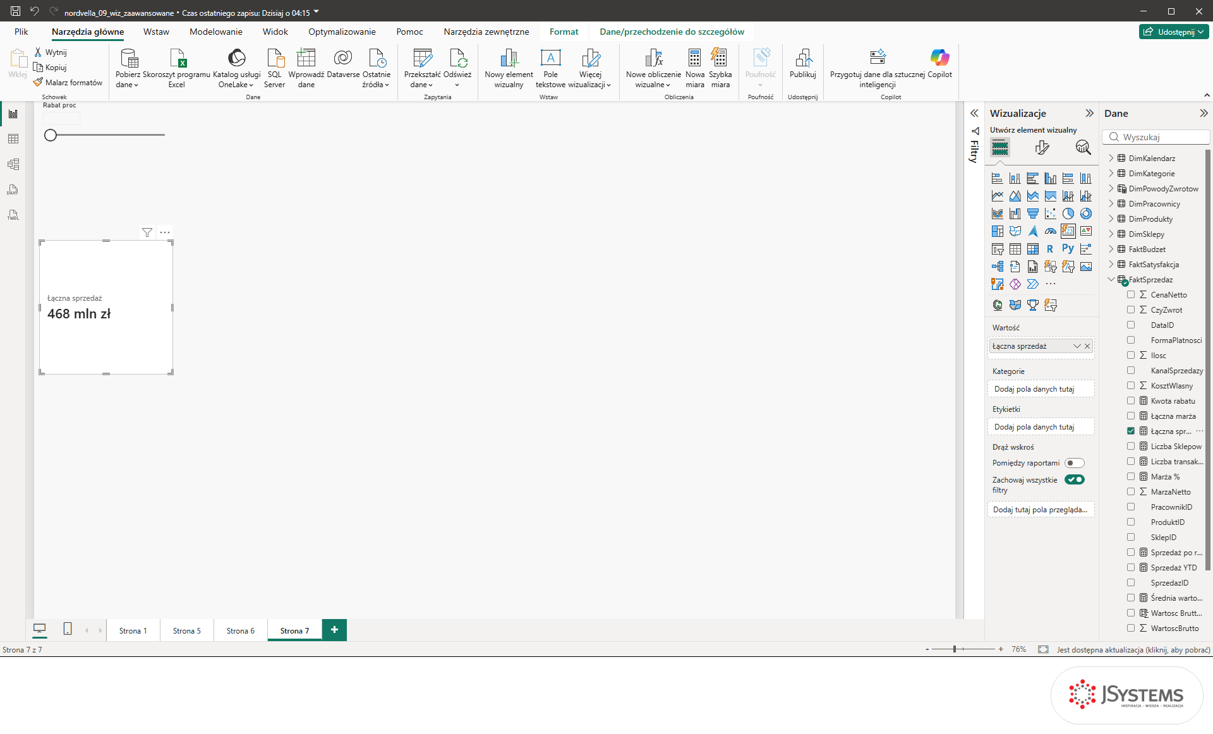Open the dropdown arrow on the Łączna sprzedaż field
Image resolution: width=1213 pixels, height=734 pixels.
coord(1077,346)
